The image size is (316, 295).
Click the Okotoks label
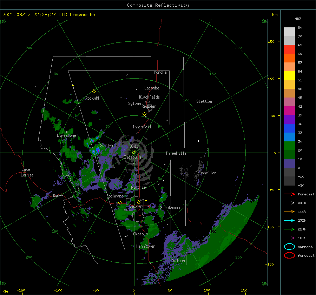(140, 234)
